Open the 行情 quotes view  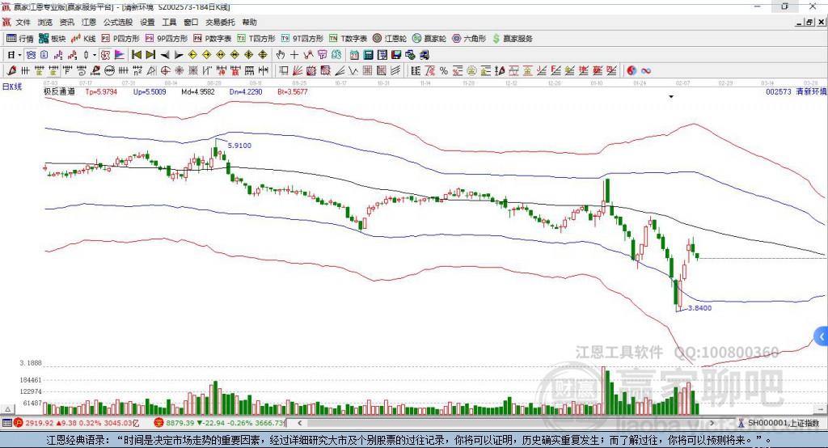tap(19, 39)
